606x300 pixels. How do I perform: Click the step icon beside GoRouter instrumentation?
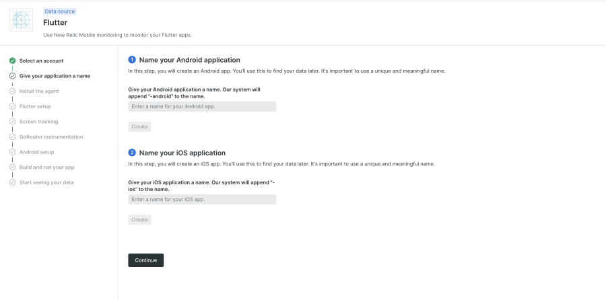pyautogui.click(x=12, y=137)
